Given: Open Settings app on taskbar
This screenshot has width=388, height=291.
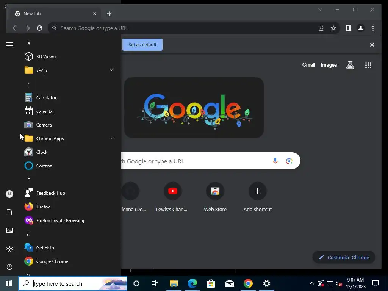Looking at the screenshot, I should click(266, 283).
